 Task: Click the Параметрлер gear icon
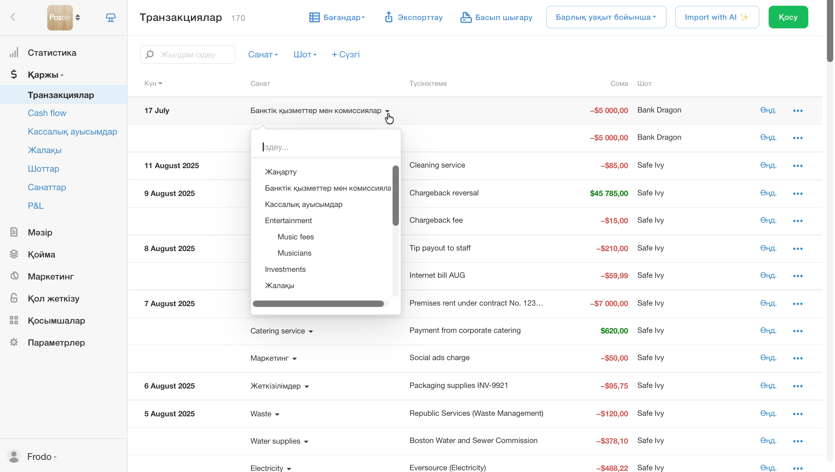(x=14, y=342)
